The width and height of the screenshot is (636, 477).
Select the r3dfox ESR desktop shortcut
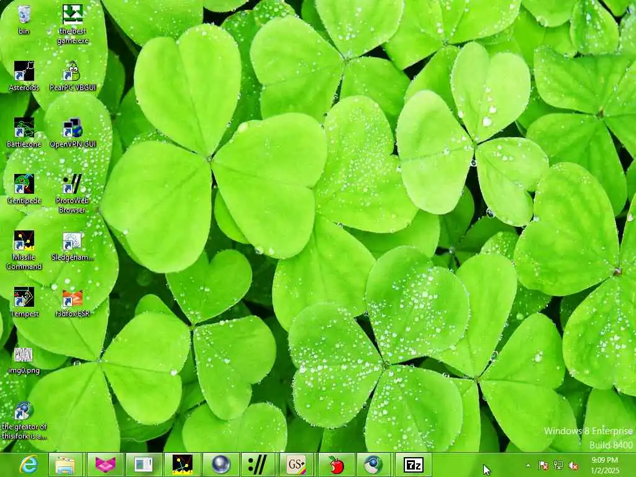(73, 302)
